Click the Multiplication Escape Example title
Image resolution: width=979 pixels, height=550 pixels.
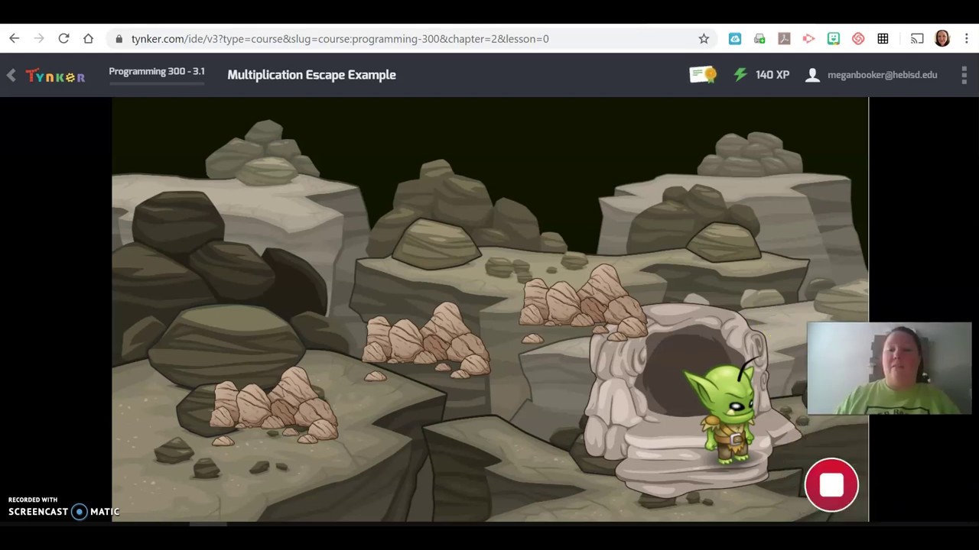pos(311,75)
